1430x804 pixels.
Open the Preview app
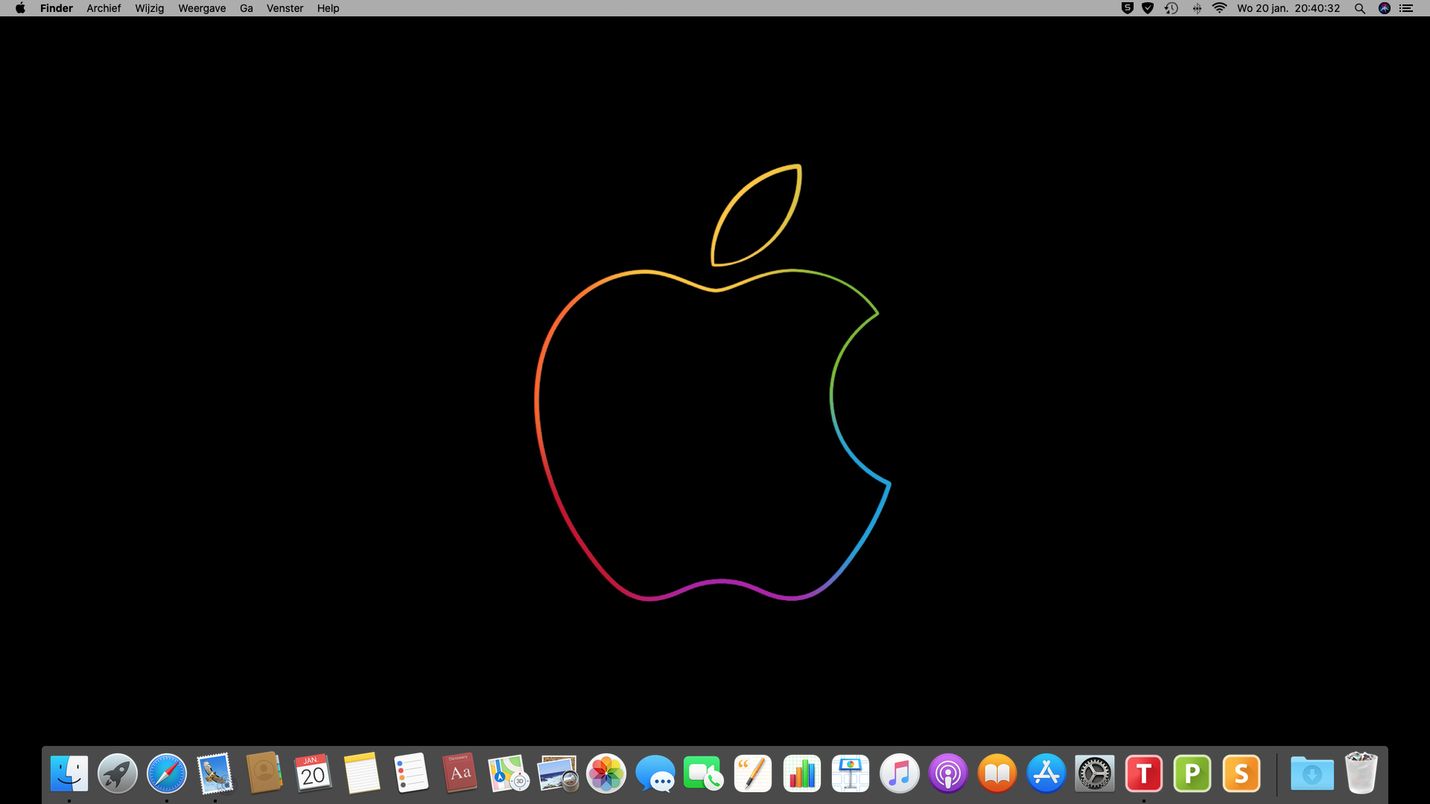click(x=558, y=773)
